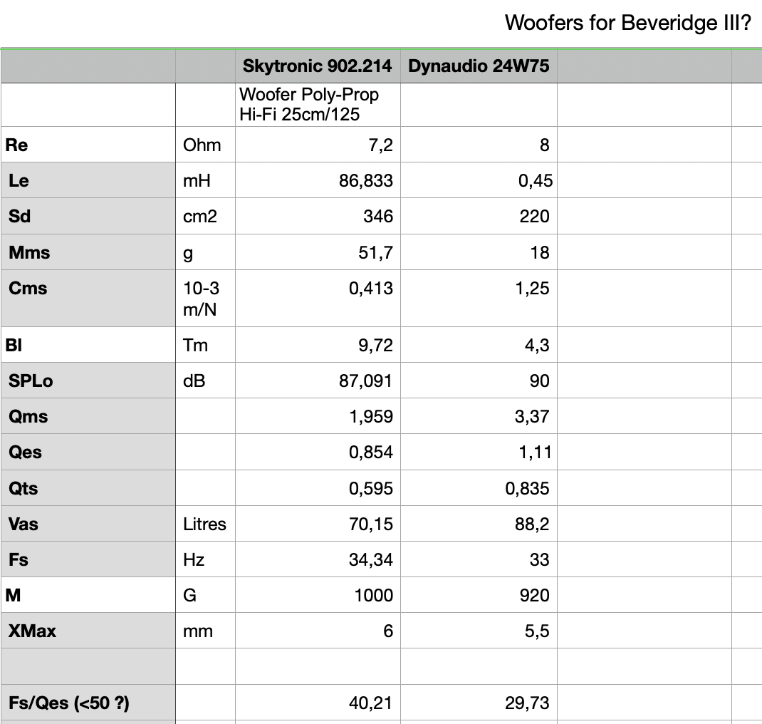762x724 pixels.
Task: Select the 'Fs/Qes (<50 ?)' row label
Action: click(88, 703)
